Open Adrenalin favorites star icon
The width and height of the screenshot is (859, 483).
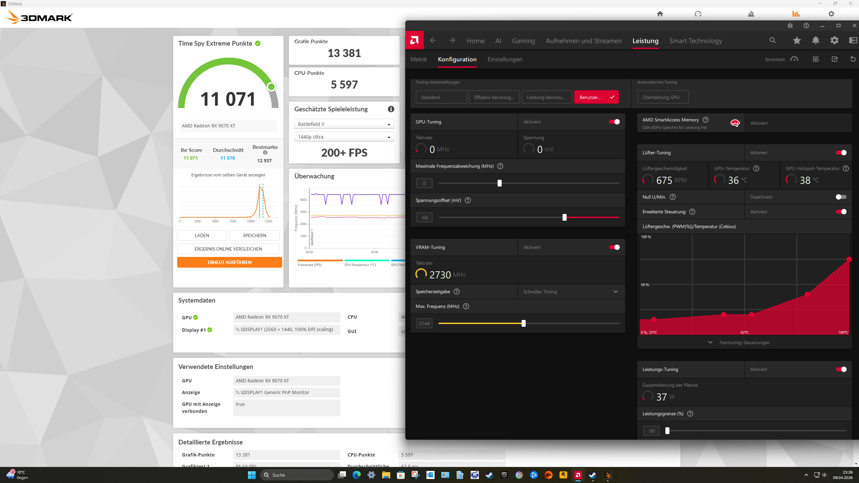coord(797,41)
